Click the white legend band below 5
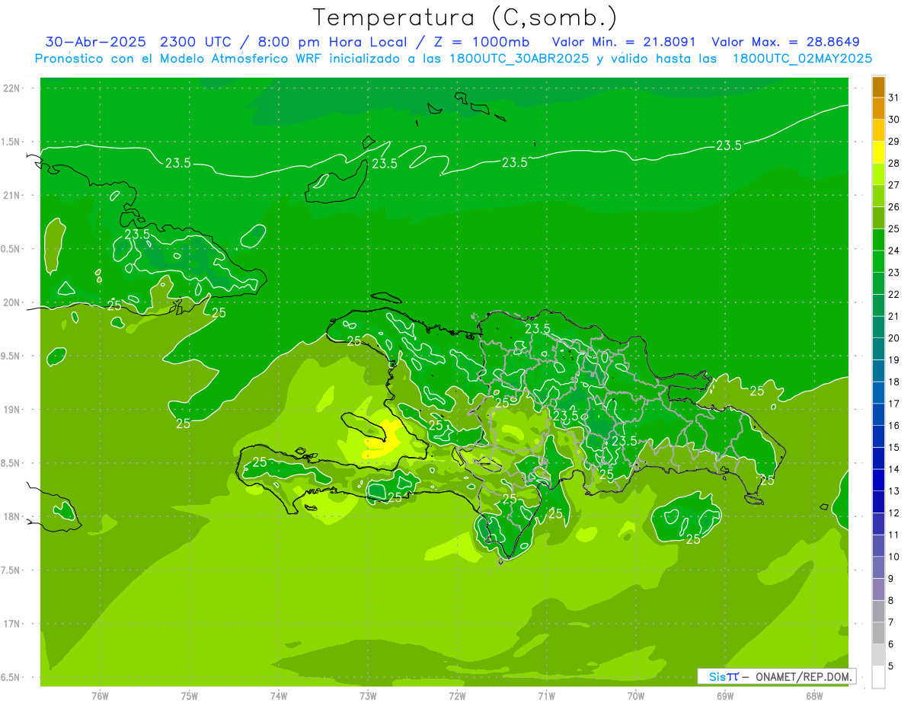914x706 pixels. click(x=878, y=677)
